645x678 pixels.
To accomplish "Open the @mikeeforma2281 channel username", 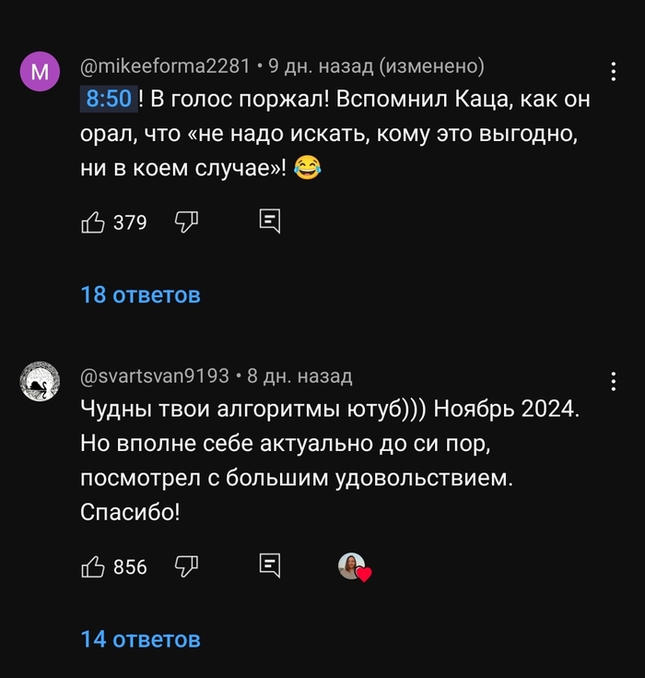I will (x=166, y=66).
